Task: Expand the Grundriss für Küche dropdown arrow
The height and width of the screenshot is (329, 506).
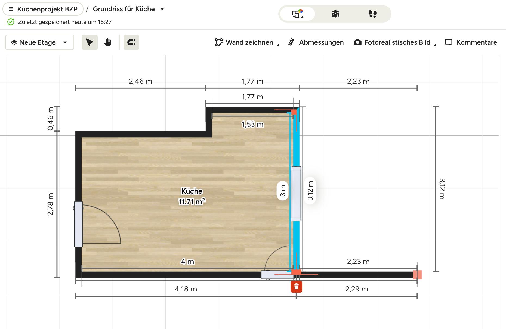Action: (x=162, y=9)
